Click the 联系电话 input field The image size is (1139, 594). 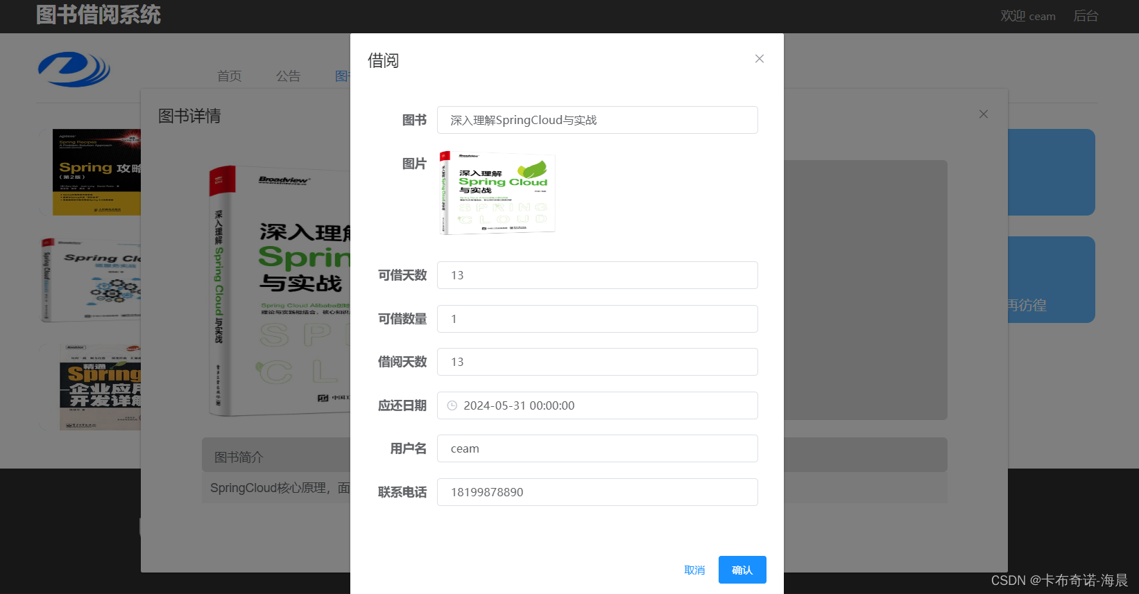point(597,492)
